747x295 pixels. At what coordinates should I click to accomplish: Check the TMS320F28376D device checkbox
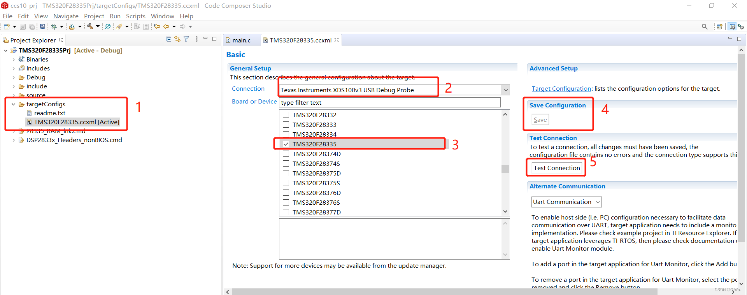(x=286, y=193)
